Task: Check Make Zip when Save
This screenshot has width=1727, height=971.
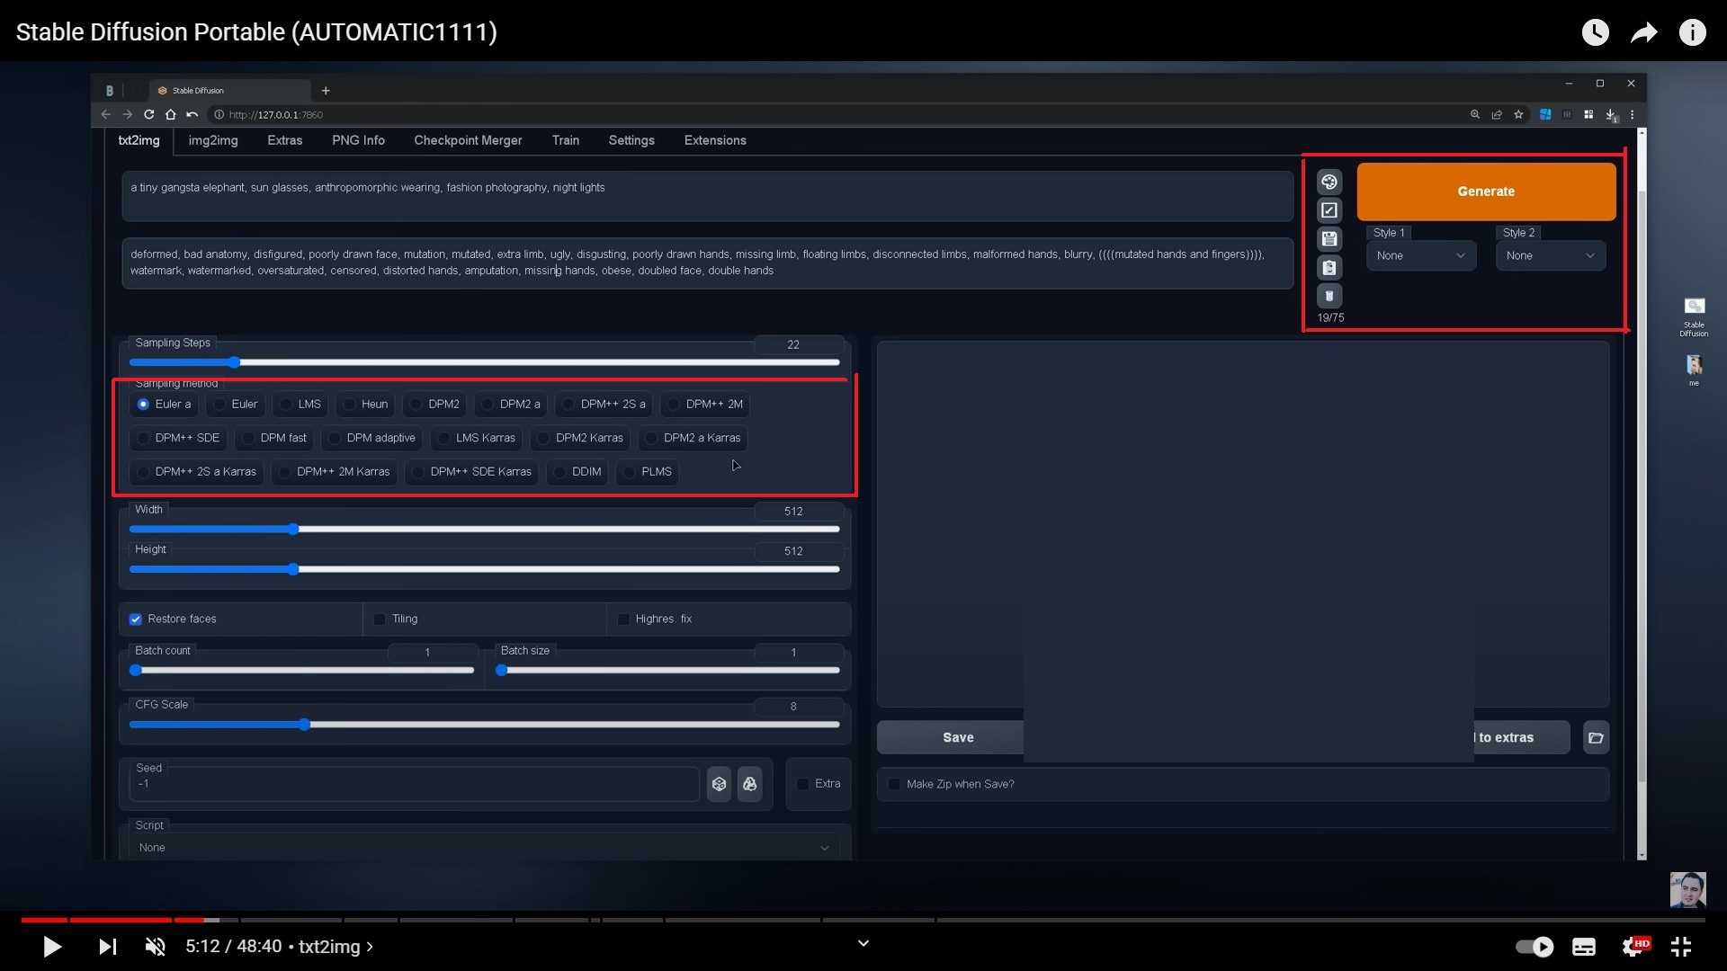Action: click(x=894, y=784)
